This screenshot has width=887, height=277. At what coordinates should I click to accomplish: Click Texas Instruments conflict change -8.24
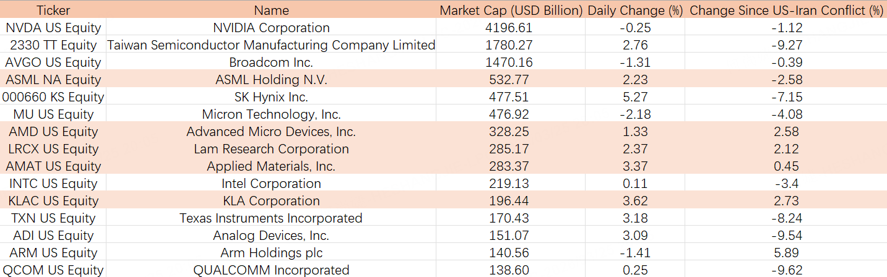coord(786,218)
